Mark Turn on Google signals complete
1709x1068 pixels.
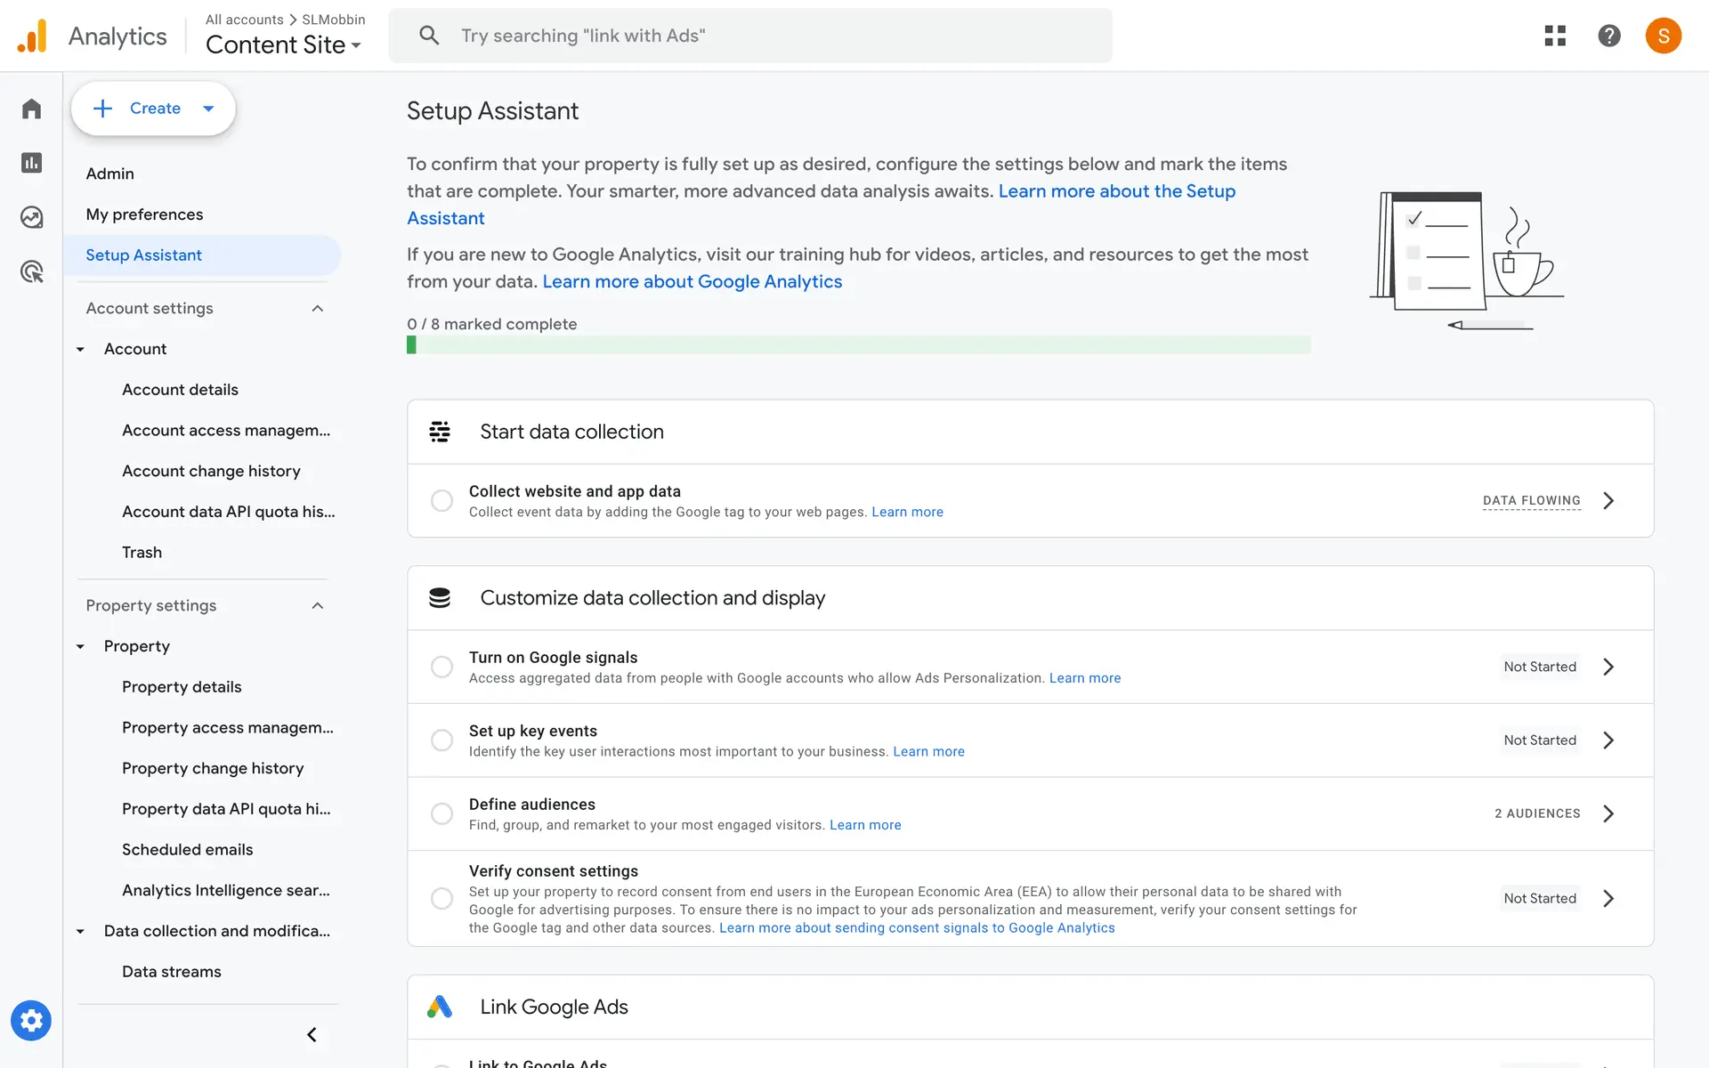pos(441,667)
